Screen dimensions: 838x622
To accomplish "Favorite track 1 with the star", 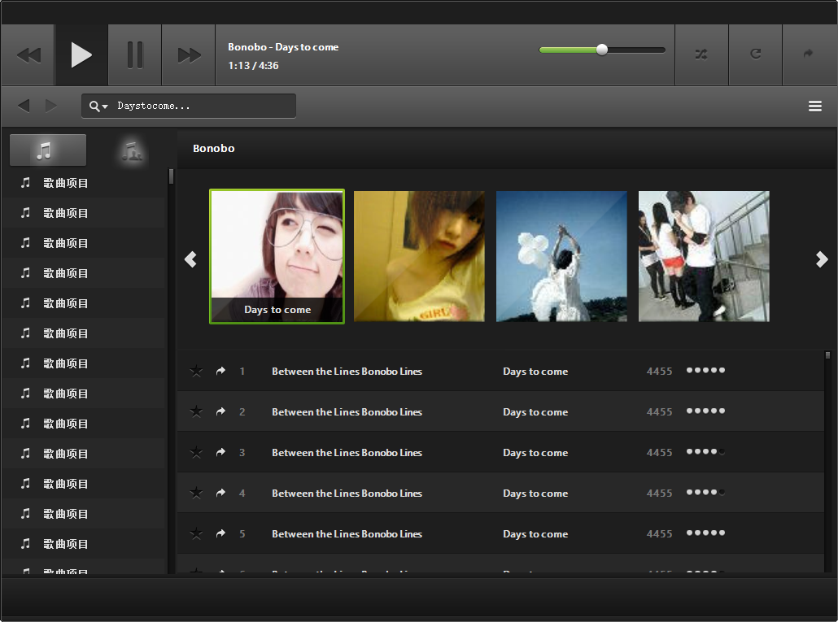I will [x=196, y=371].
